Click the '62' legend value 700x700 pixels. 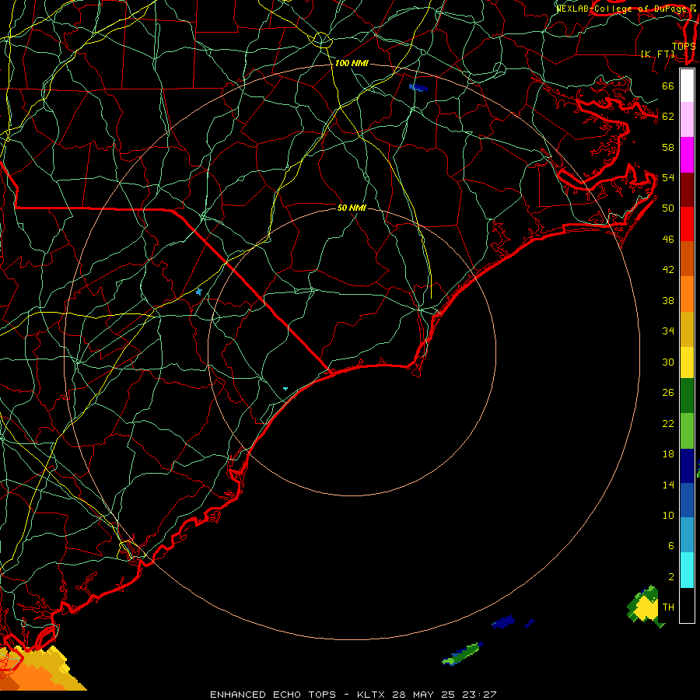coord(668,117)
